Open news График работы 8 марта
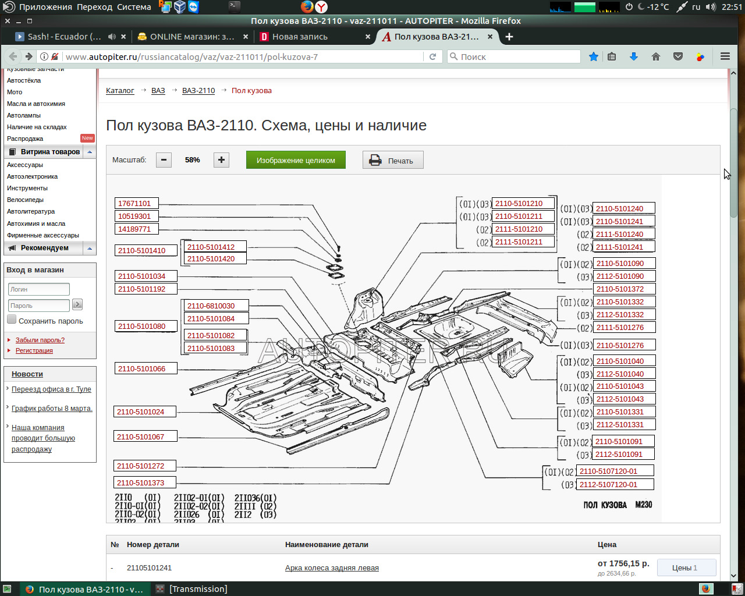Screen dimensions: 745x596 (x=52, y=409)
